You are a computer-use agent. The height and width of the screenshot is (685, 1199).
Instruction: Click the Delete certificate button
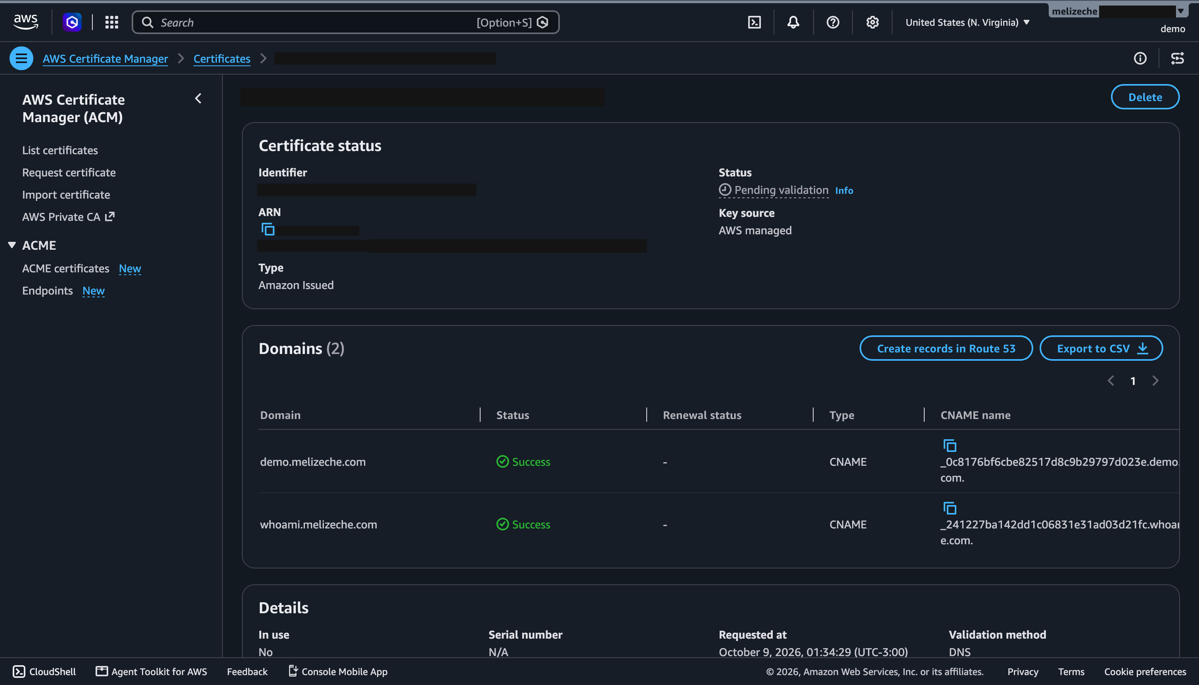coord(1145,97)
